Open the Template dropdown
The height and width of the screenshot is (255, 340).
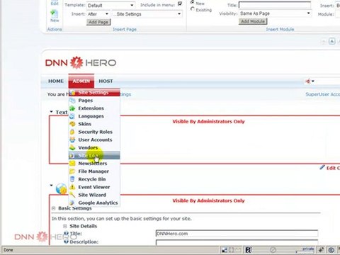(x=110, y=5)
